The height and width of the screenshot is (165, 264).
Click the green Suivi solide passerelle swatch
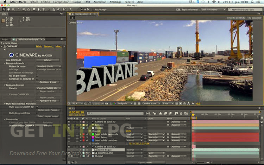pos(93,134)
